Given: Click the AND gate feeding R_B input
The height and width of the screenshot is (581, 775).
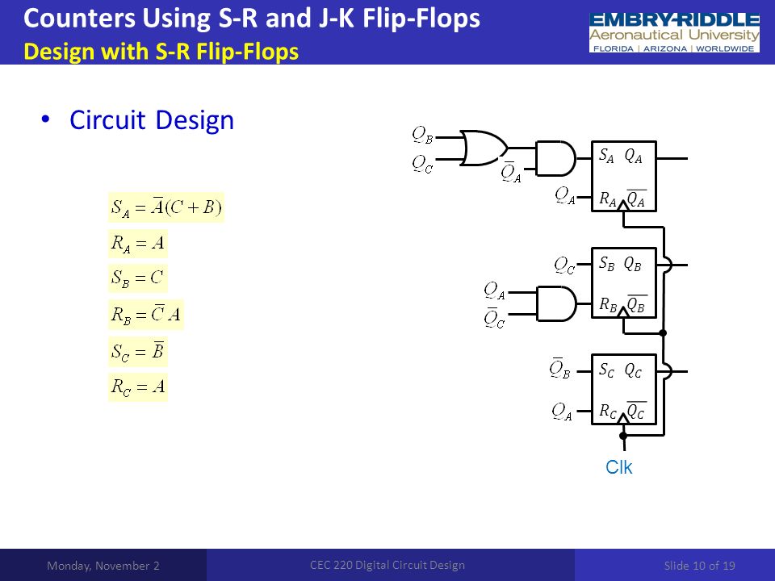Looking at the screenshot, I should pos(556,303).
